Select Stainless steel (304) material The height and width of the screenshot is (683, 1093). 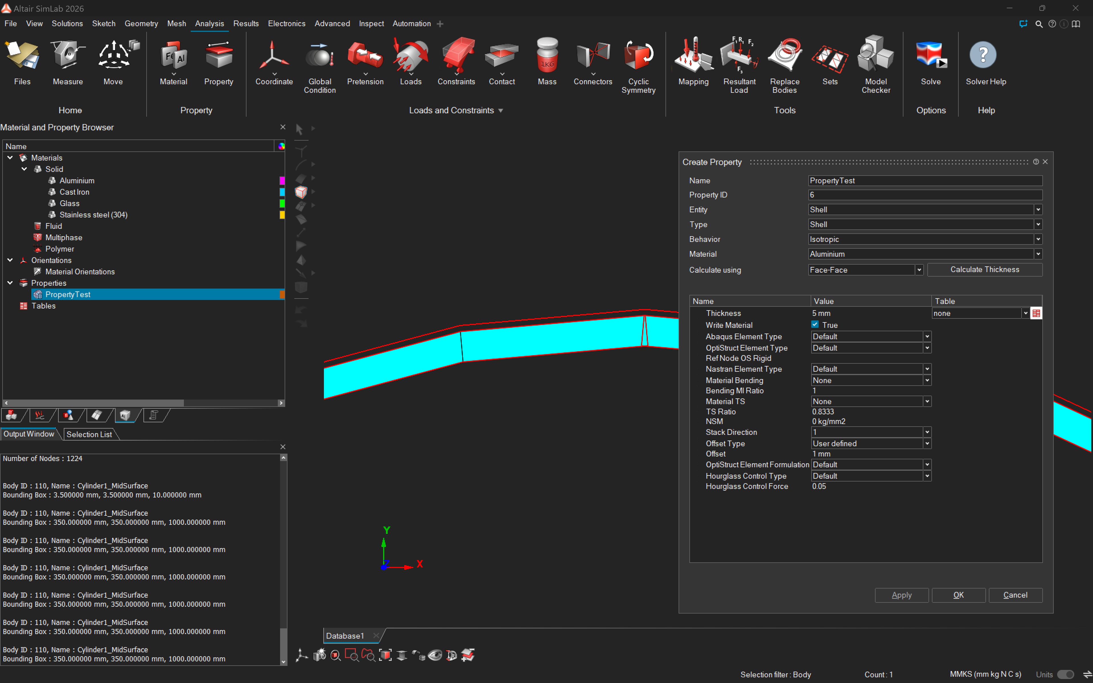tap(93, 215)
